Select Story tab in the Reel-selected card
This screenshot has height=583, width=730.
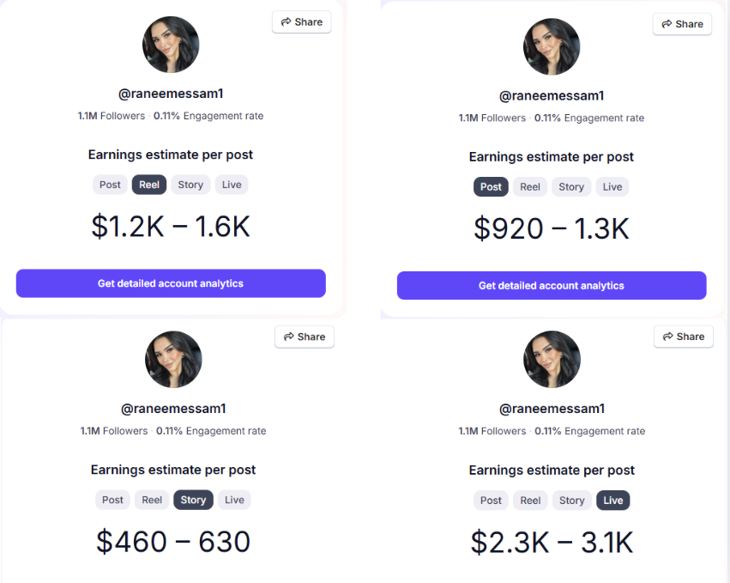tap(190, 185)
